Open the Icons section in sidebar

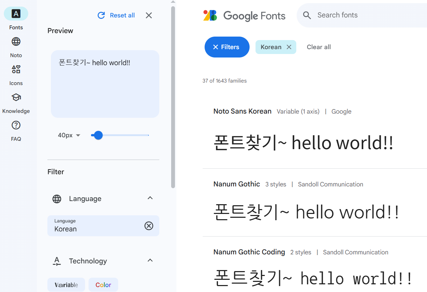point(16,75)
